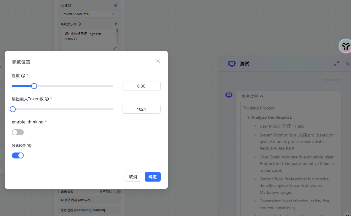The width and height of the screenshot is (351, 216).
Task: Click the max Token 1024 input field
Action: pos(141,109)
